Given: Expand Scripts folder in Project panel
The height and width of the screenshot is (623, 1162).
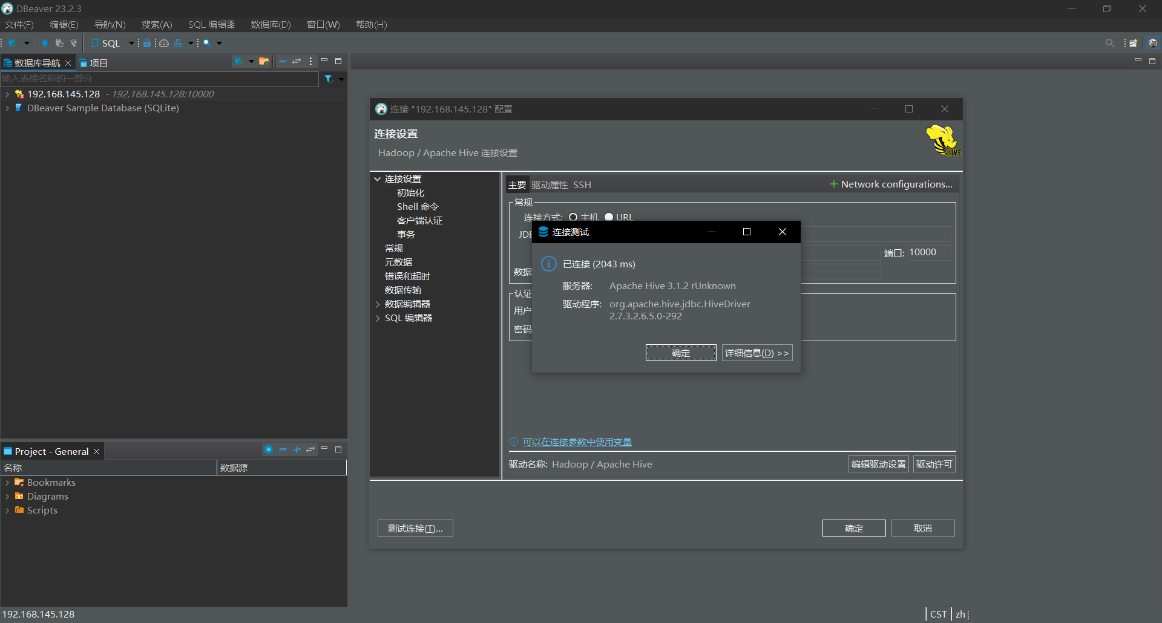Looking at the screenshot, I should tap(7, 510).
